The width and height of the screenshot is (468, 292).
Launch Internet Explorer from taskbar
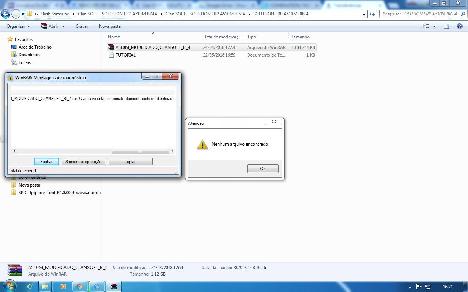click(x=30, y=287)
